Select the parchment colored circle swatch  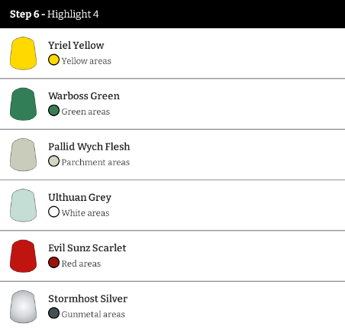[53, 161]
